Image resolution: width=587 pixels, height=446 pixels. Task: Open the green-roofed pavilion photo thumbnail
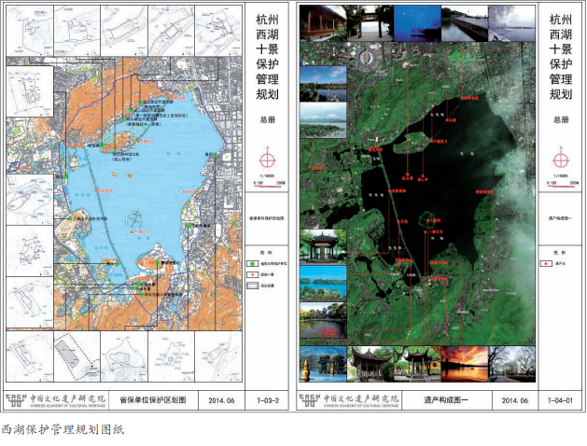coord(323,246)
